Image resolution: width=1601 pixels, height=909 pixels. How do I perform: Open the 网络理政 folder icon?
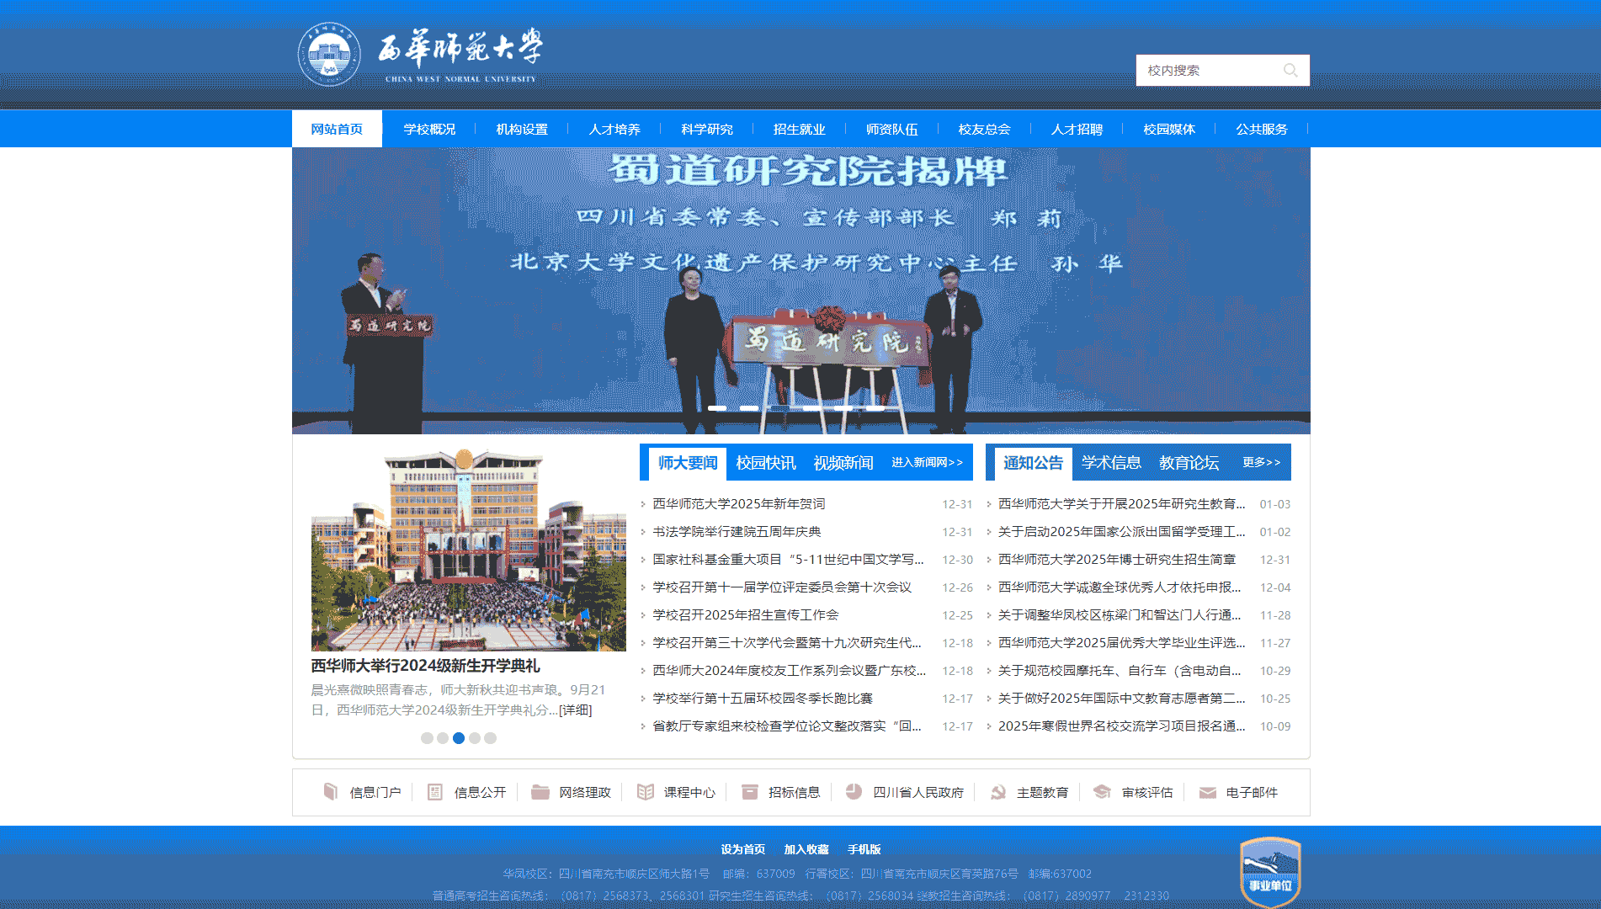pyautogui.click(x=540, y=792)
